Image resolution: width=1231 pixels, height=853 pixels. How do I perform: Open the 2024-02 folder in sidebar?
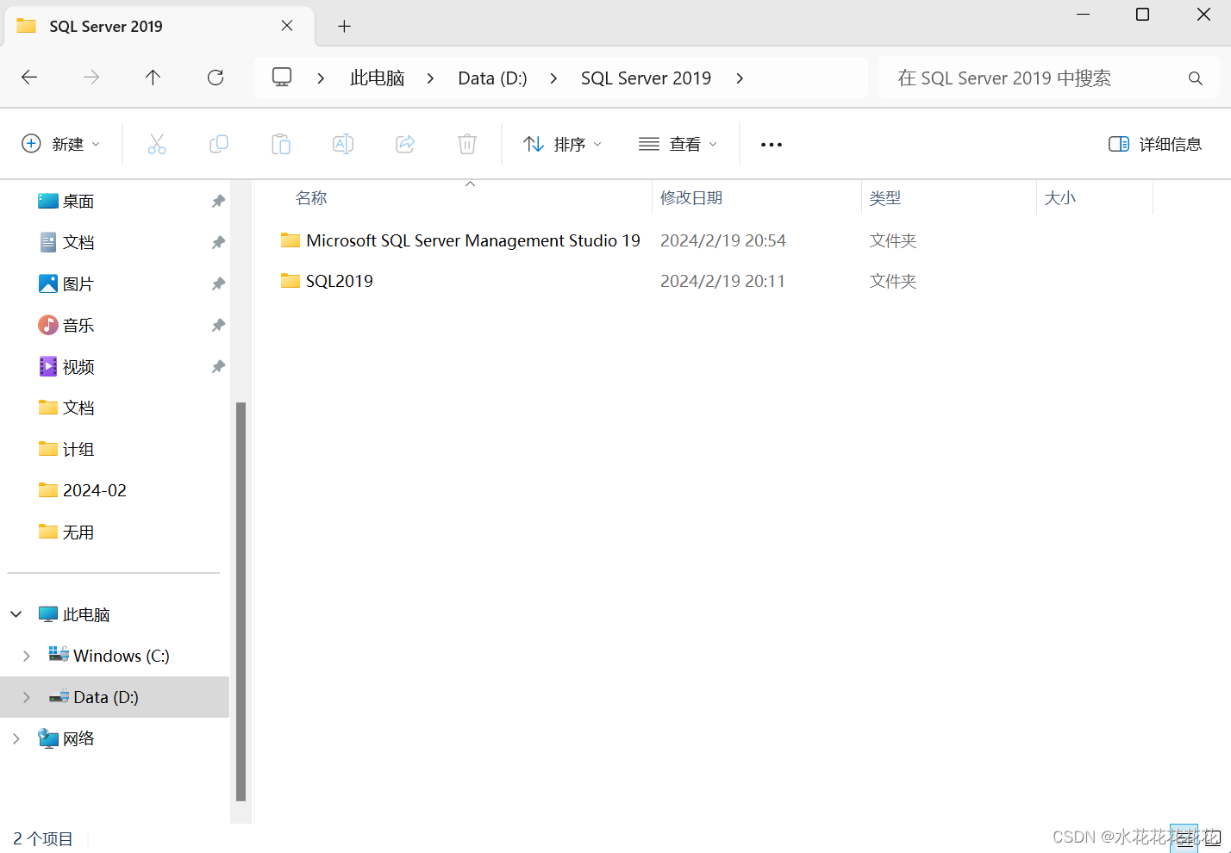[x=95, y=490]
